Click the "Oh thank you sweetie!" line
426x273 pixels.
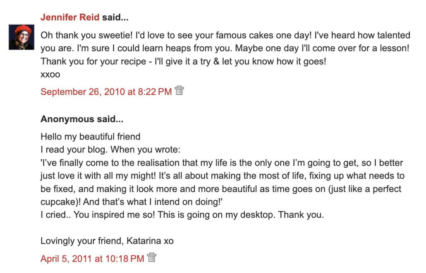(x=225, y=36)
